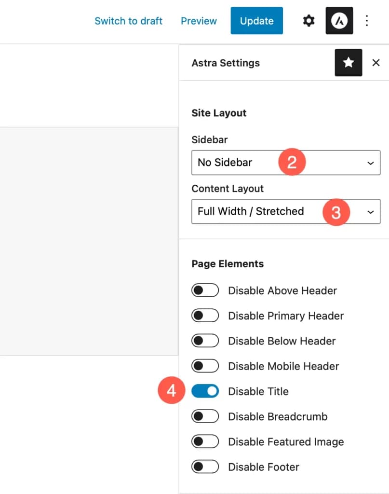The height and width of the screenshot is (494, 389).
Task: Click the Astra logo icon in toolbar
Action: [x=339, y=21]
